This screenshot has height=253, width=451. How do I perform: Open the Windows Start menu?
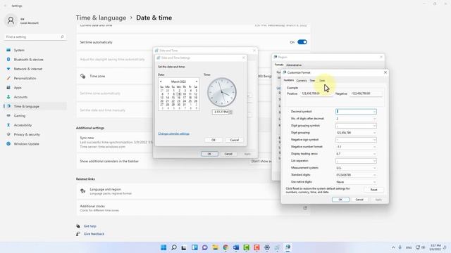(163, 247)
